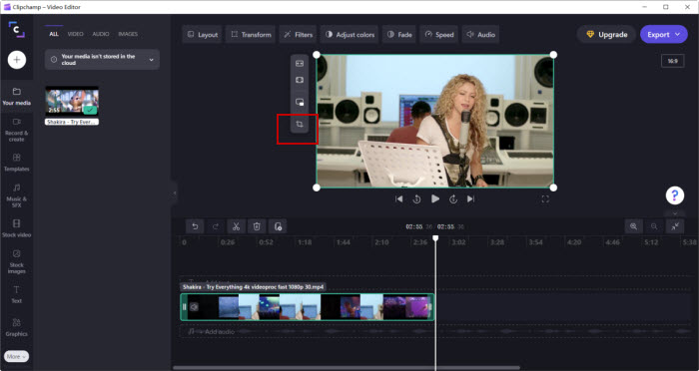Image resolution: width=699 pixels, height=371 pixels.
Task: Open the Transform options
Action: coord(251,34)
